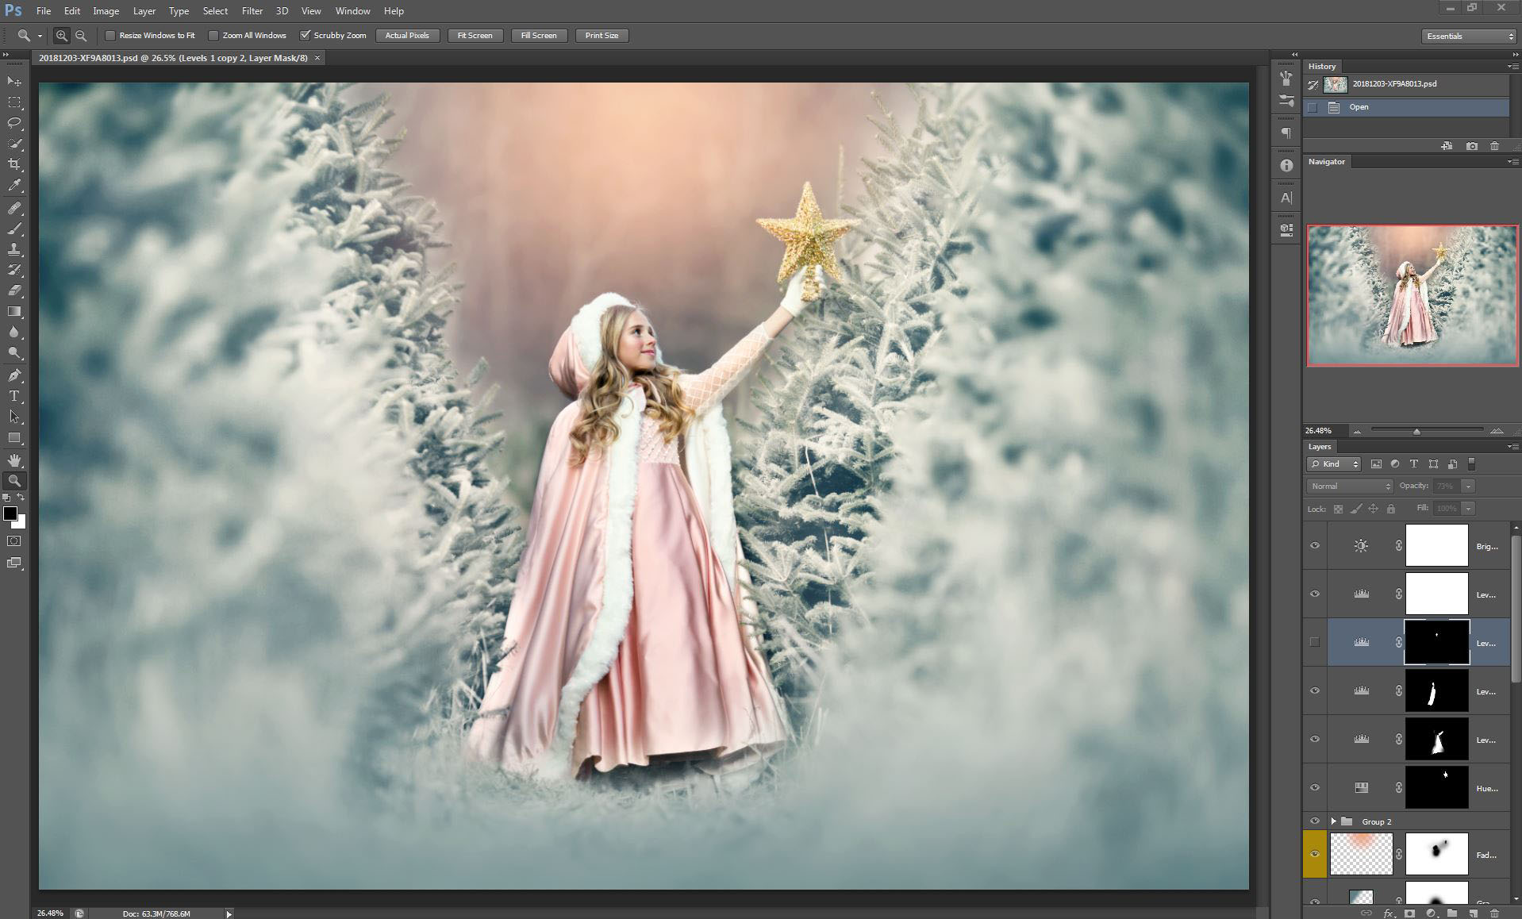Choose the Clone Stamp tool
The height and width of the screenshot is (919, 1522).
point(14,249)
